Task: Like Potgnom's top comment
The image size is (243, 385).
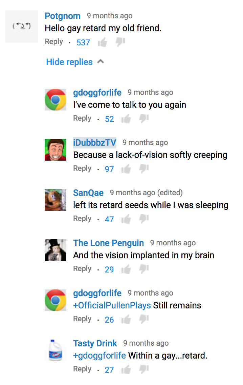Action: [x=102, y=42]
